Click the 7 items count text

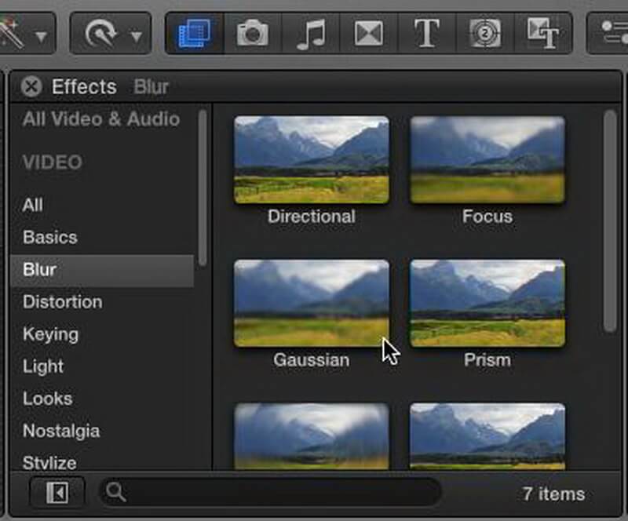pos(553,494)
